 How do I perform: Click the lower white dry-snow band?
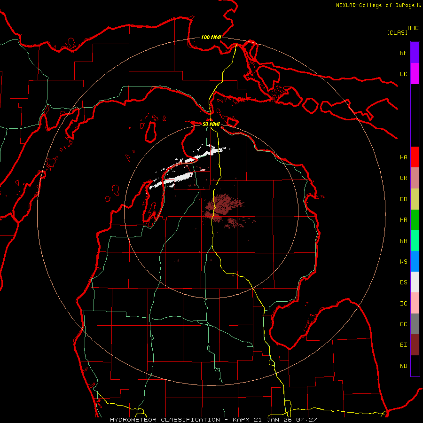click(172, 180)
